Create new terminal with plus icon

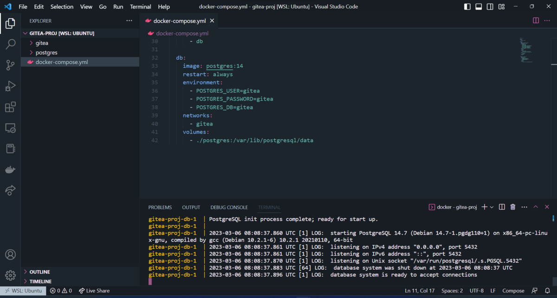tap(484, 207)
